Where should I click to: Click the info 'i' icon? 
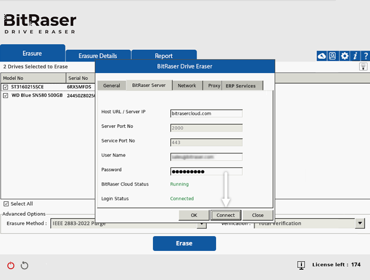[x=355, y=56]
